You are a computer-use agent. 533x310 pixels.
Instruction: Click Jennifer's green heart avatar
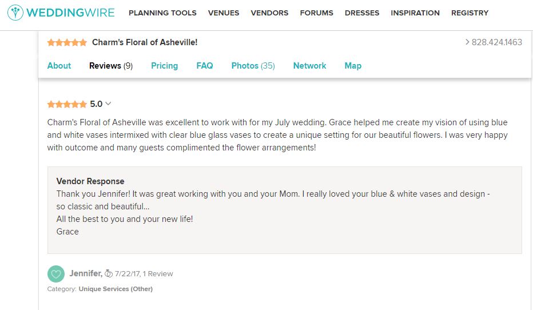coord(56,274)
